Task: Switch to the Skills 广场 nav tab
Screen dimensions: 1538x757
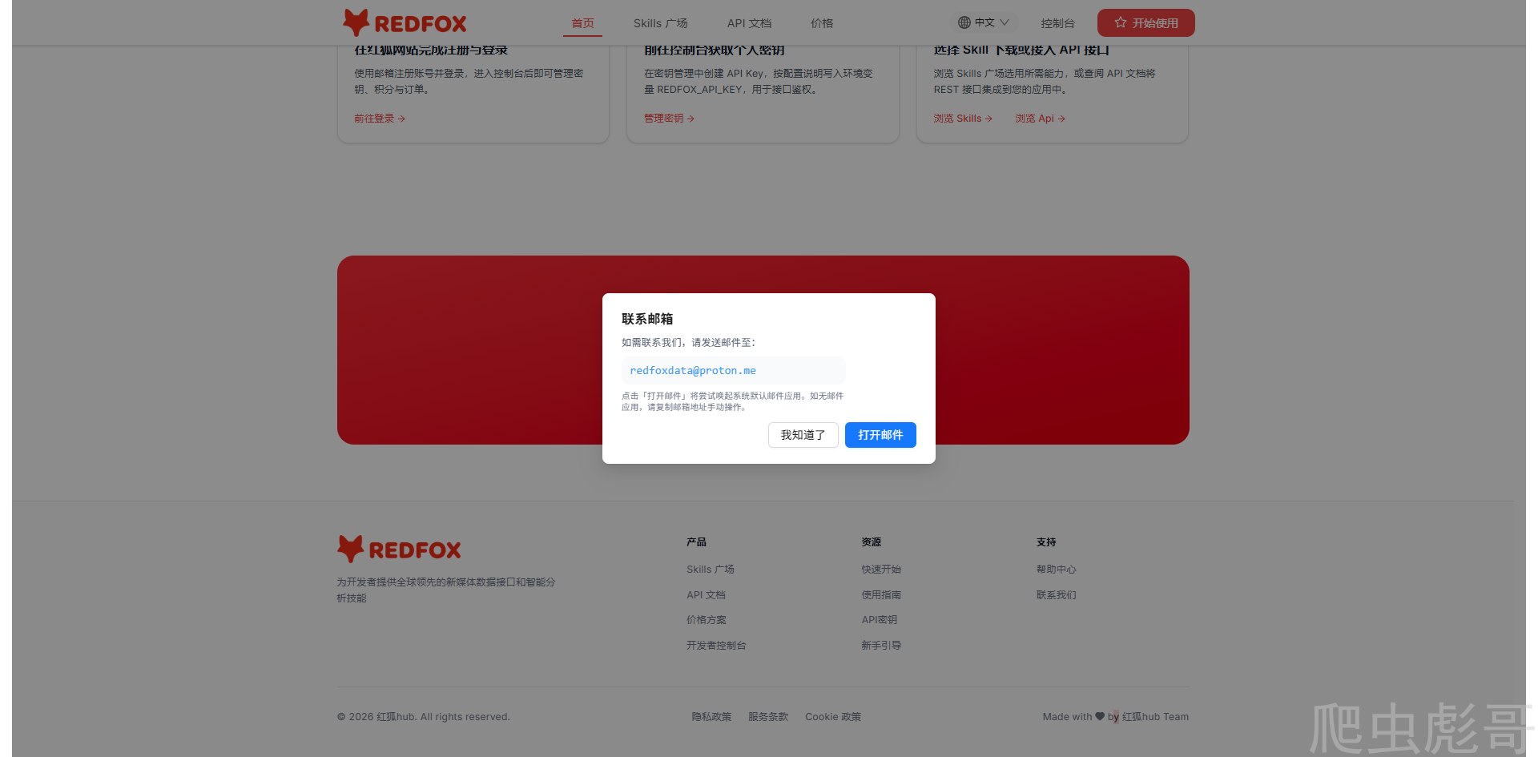Action: point(660,23)
